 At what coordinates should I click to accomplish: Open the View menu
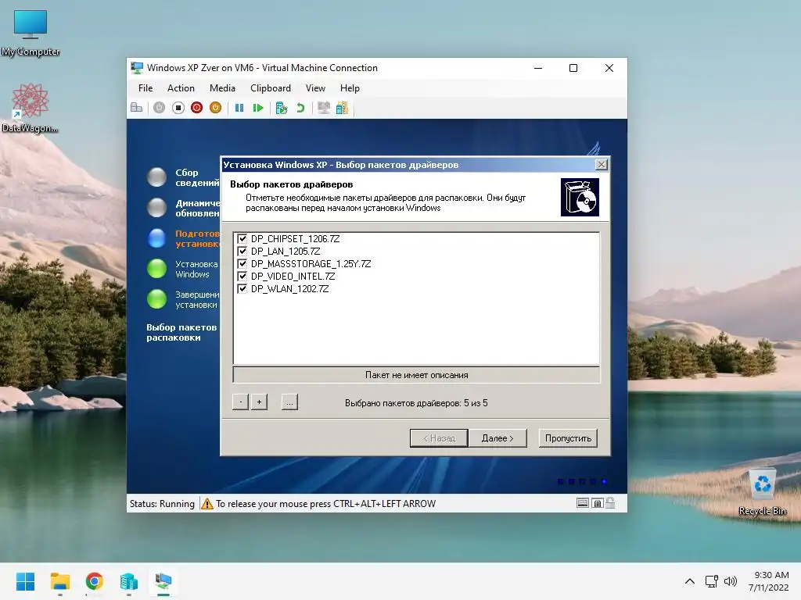[x=315, y=87]
